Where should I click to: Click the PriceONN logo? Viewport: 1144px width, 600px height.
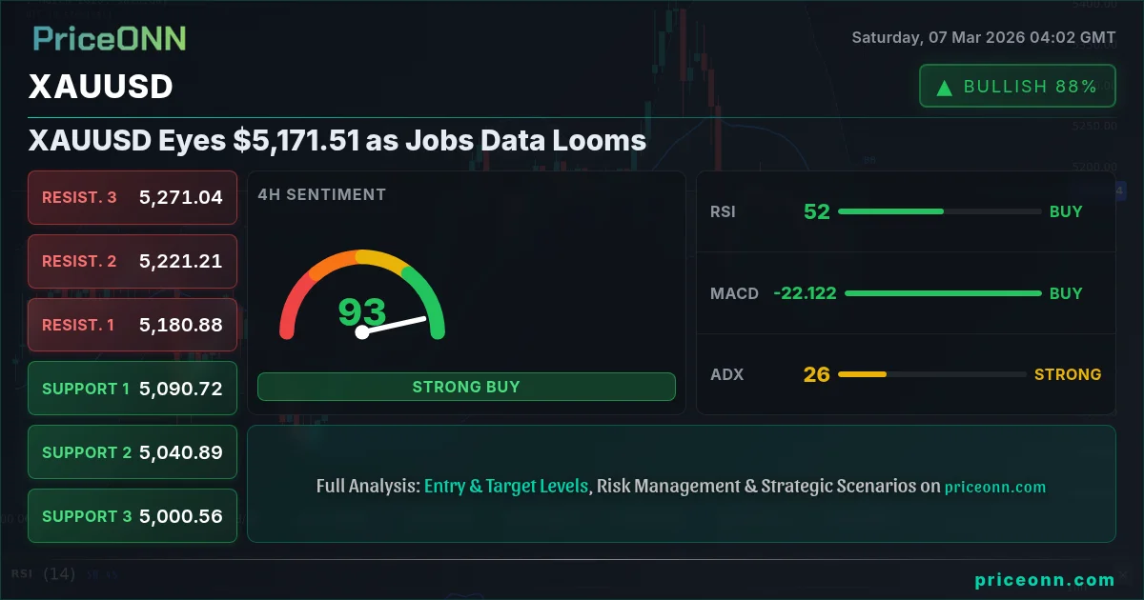(x=110, y=38)
